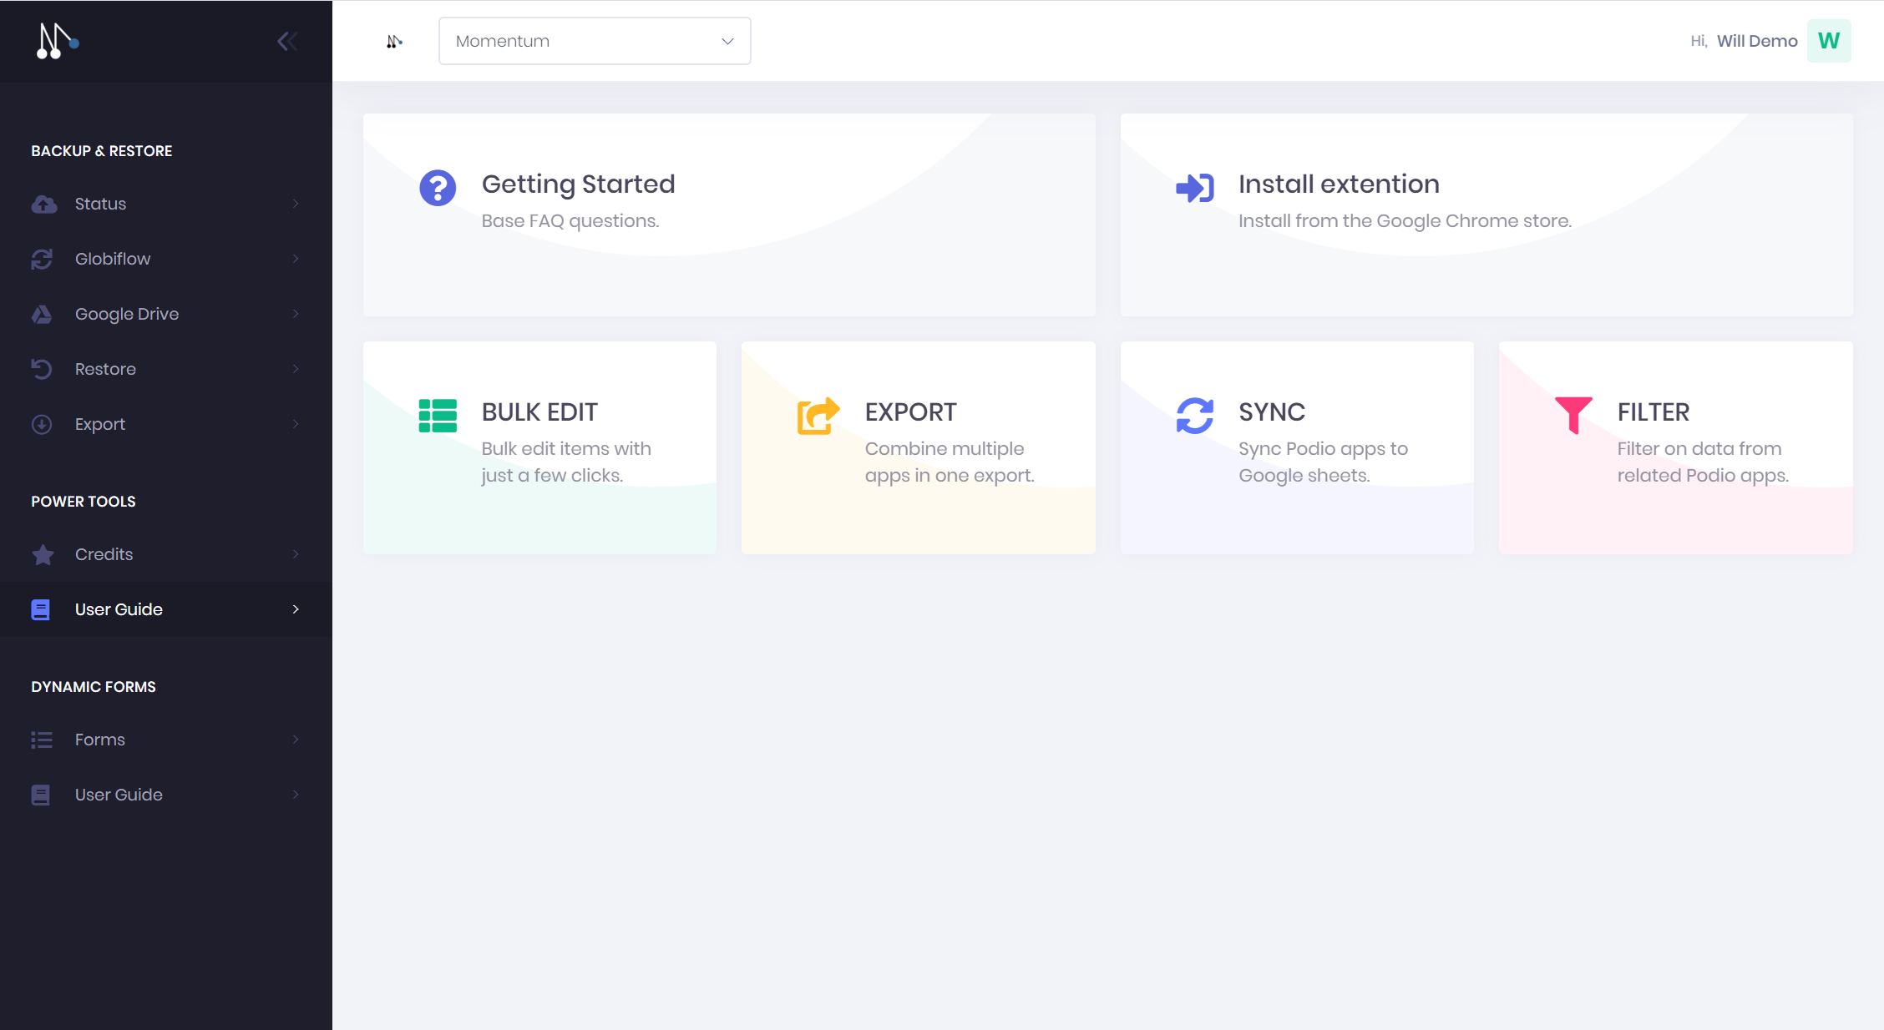
Task: Select Forms in Dynamic Forms section
Action: (99, 740)
